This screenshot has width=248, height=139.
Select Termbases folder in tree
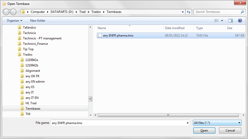coord(45,108)
